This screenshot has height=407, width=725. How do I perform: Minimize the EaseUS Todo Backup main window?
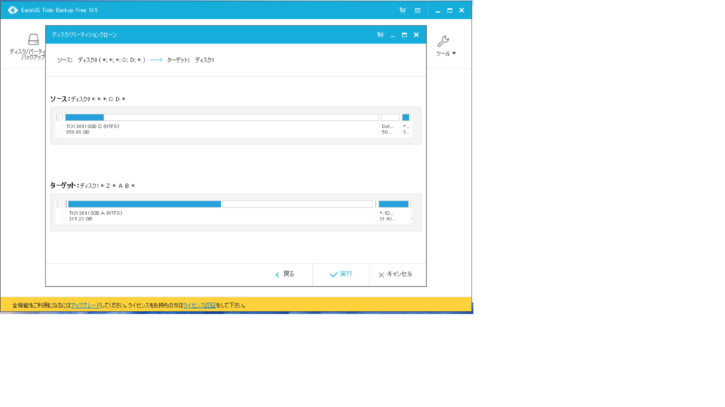coord(438,11)
